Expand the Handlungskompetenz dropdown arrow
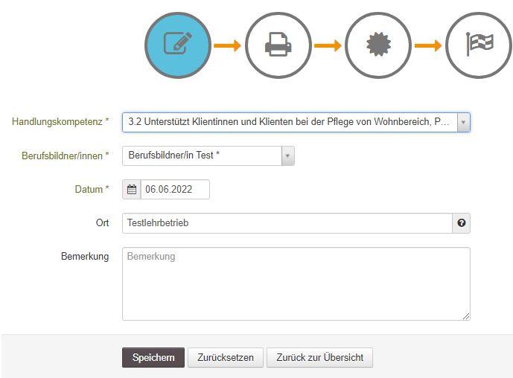Viewport: 513px width, 378px height. (x=463, y=122)
